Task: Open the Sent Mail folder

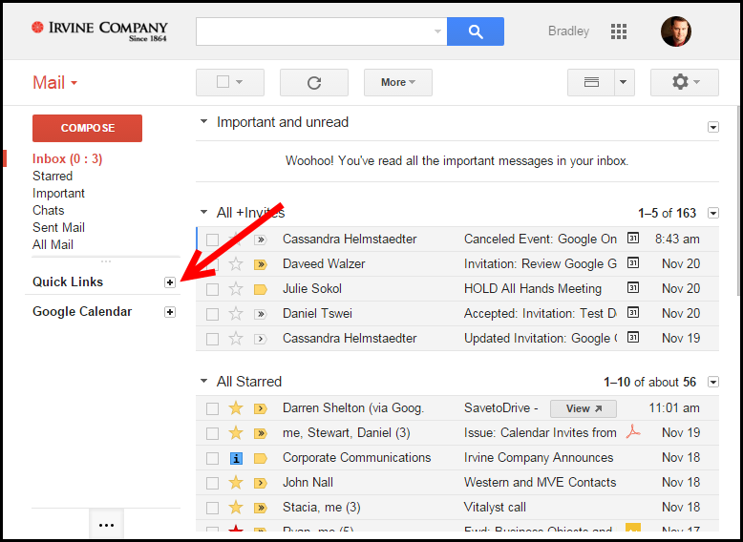Action: tap(58, 228)
